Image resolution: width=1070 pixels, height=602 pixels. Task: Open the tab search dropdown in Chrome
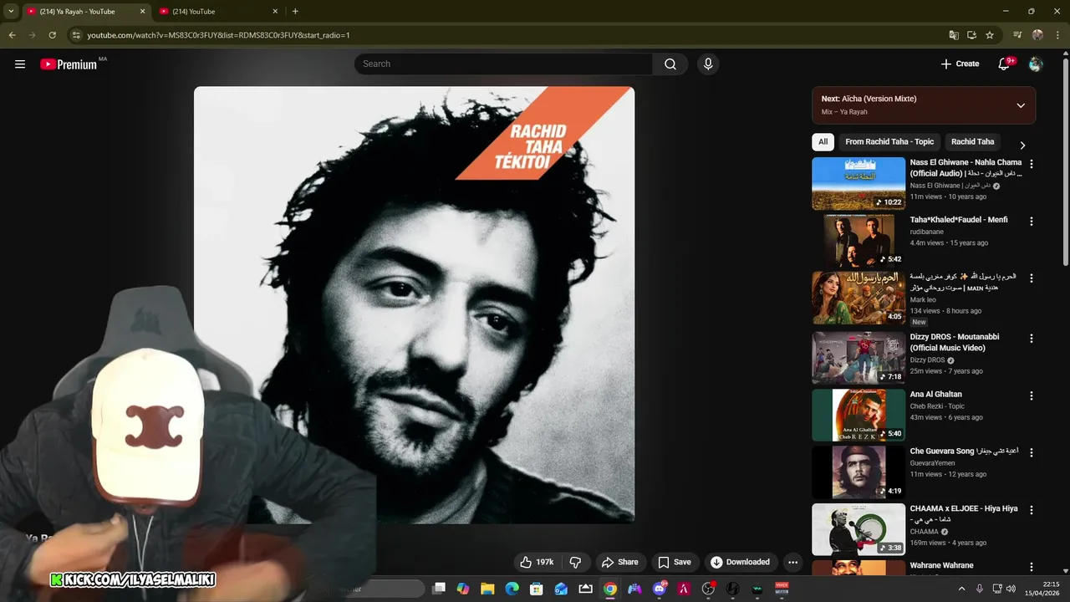[x=11, y=11]
